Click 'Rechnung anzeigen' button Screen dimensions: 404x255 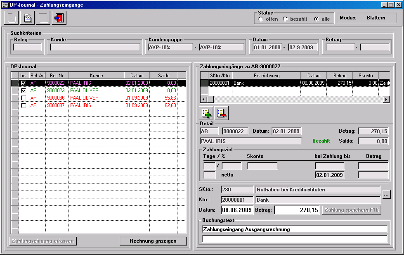[x=153, y=241]
